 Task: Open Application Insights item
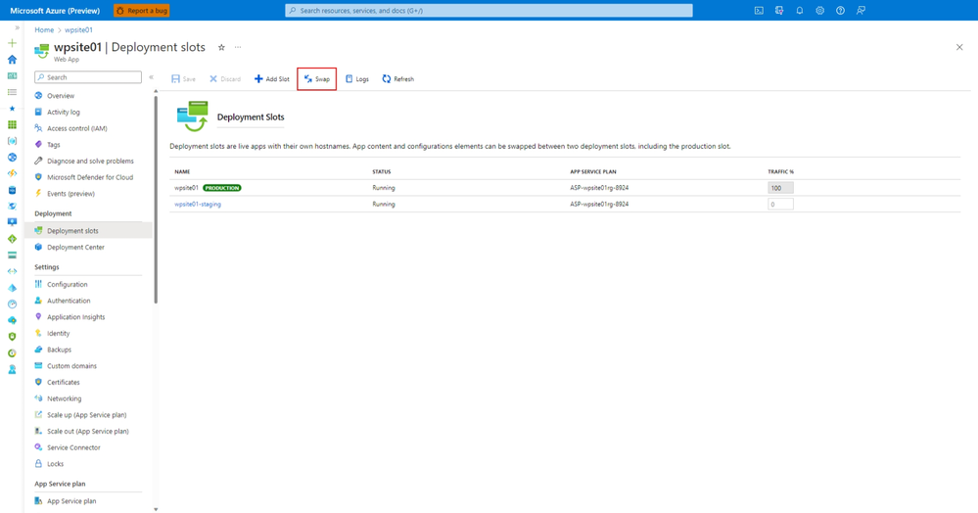[76, 317]
